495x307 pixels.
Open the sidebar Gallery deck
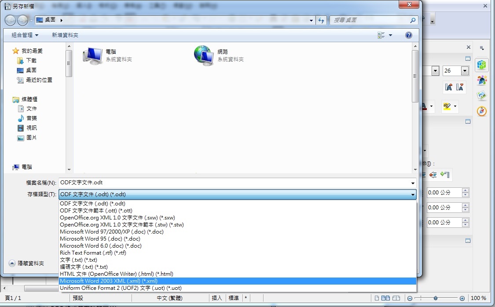482,95
